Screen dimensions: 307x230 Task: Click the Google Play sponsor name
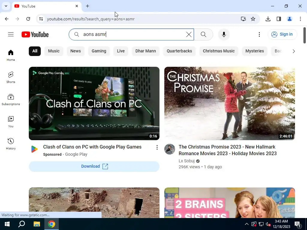tap(76, 154)
